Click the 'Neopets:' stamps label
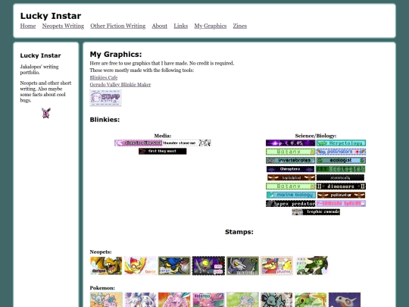This screenshot has width=409, height=307. (101, 252)
